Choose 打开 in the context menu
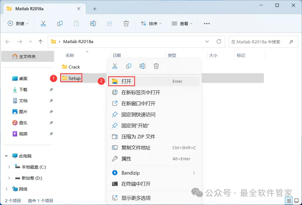Screen dimensions: 302x205 tap(154, 81)
